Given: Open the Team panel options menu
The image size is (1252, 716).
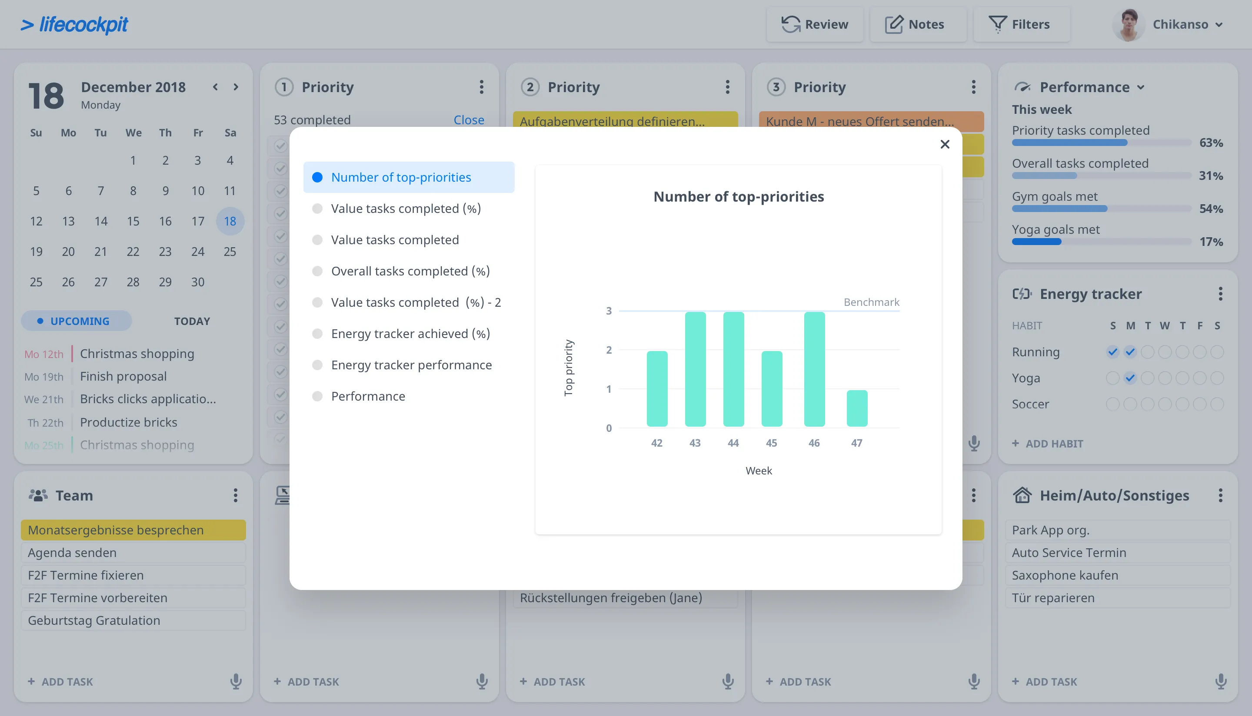Looking at the screenshot, I should point(235,495).
